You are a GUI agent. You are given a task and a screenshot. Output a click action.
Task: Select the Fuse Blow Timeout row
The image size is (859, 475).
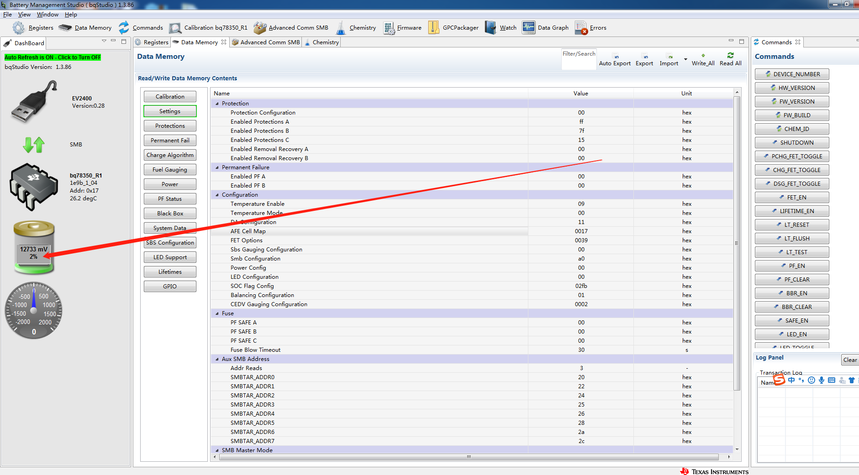tap(472, 350)
